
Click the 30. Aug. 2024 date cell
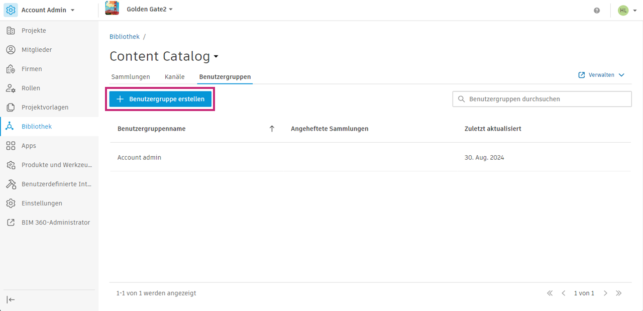[x=484, y=157]
